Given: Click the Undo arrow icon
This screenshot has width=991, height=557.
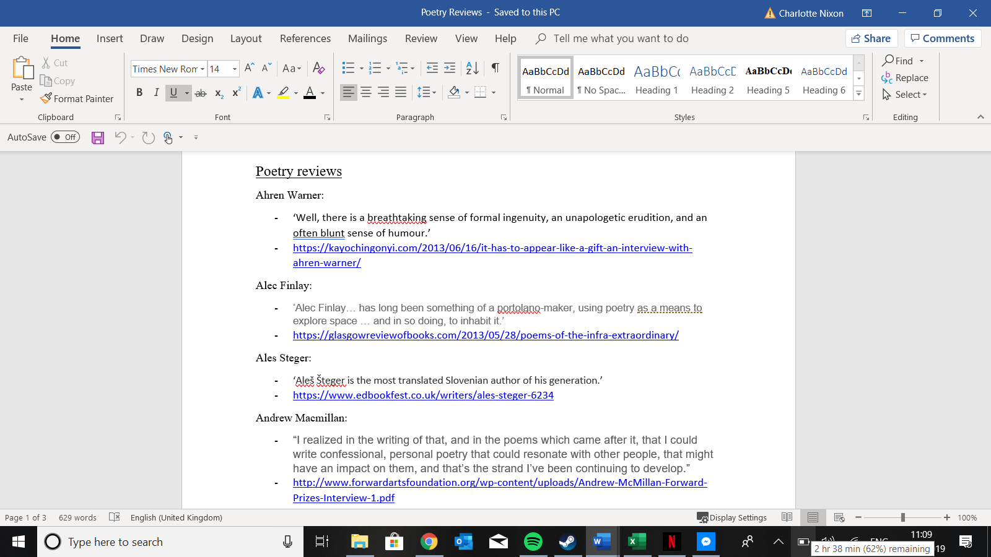Looking at the screenshot, I should (x=120, y=137).
